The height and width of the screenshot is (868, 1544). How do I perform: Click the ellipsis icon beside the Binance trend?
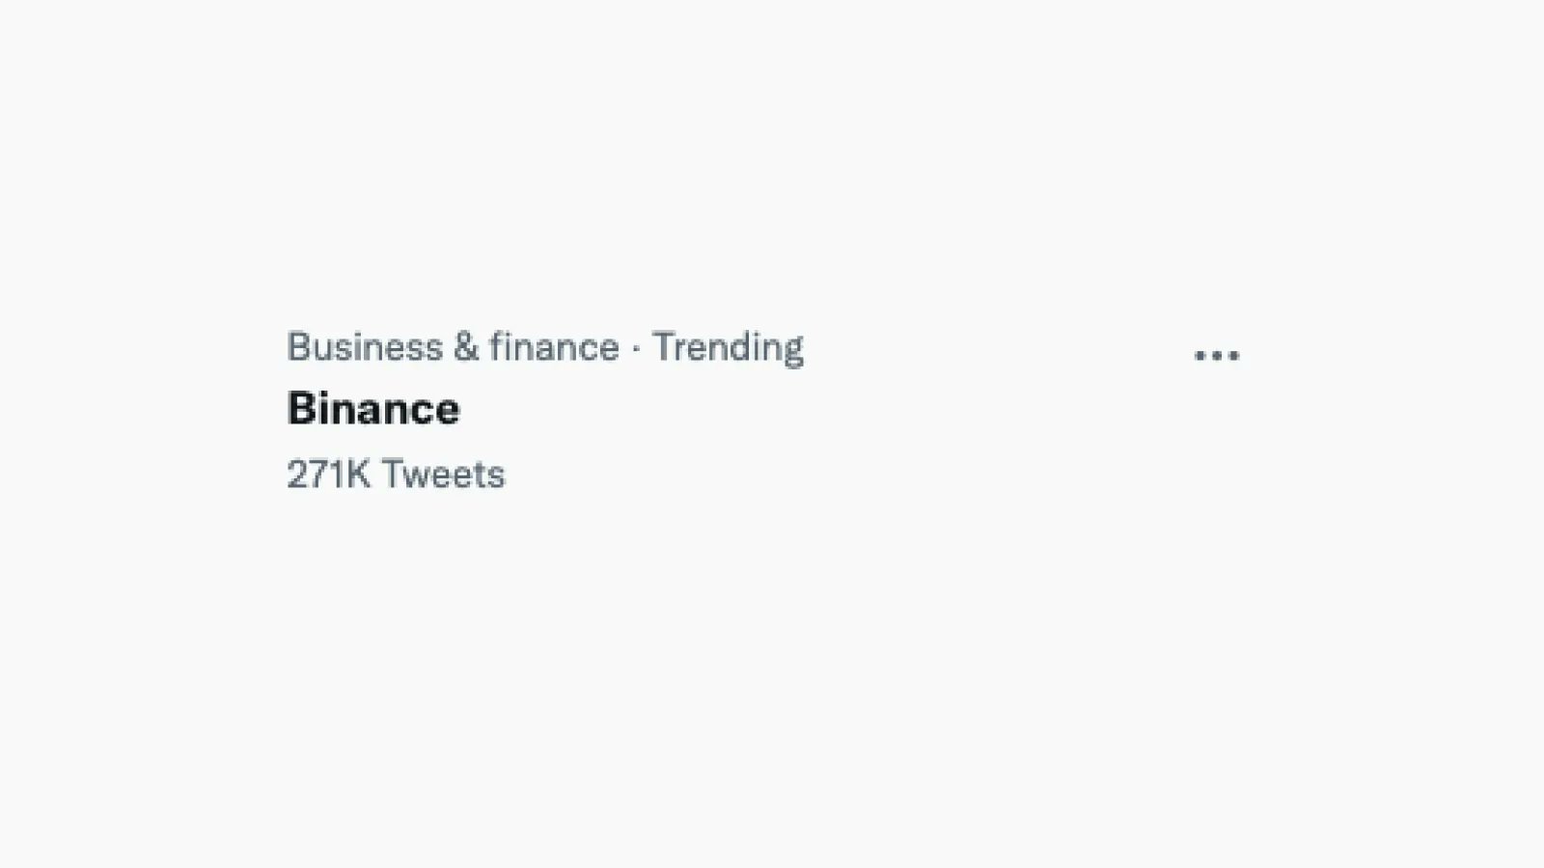(x=1216, y=356)
